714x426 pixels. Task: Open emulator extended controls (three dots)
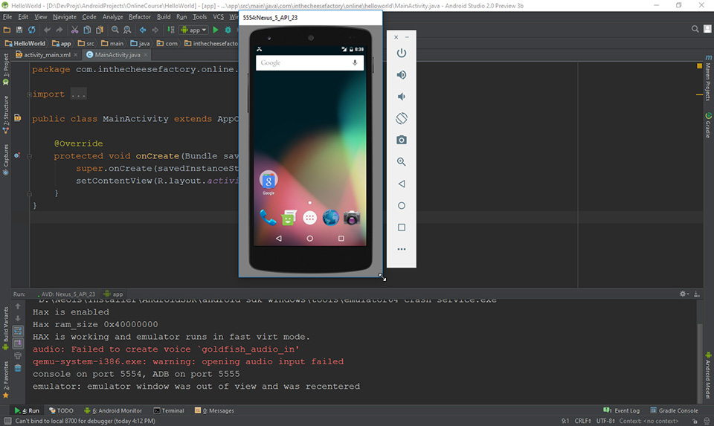[x=401, y=249]
